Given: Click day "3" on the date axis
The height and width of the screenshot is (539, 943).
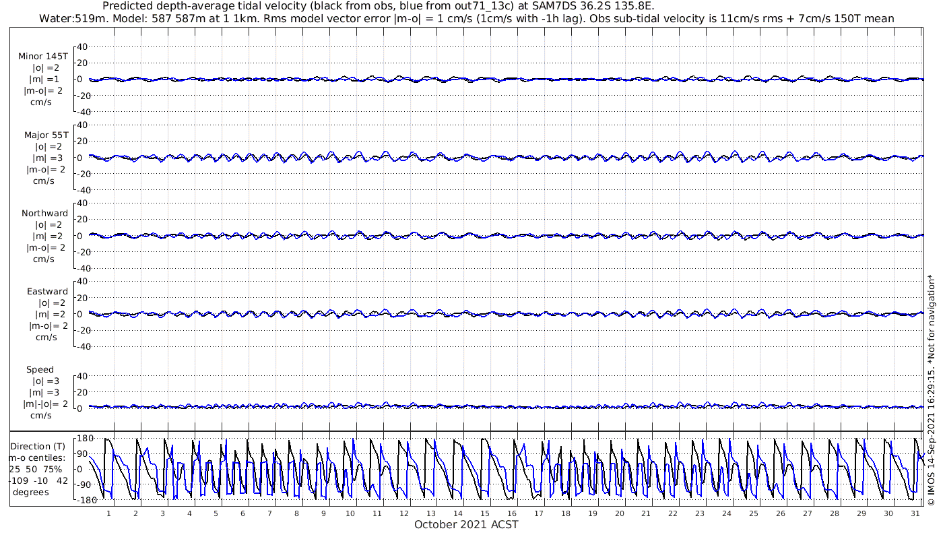Looking at the screenshot, I should 162,513.
